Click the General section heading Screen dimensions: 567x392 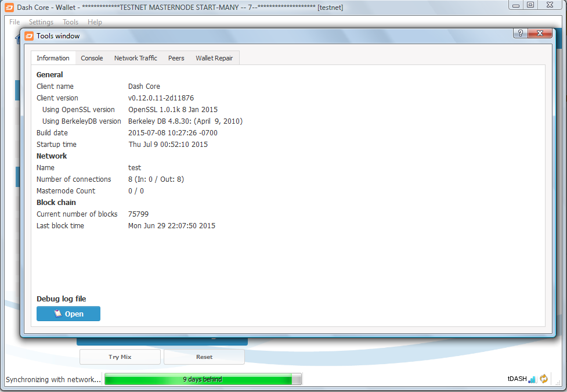tap(49, 74)
